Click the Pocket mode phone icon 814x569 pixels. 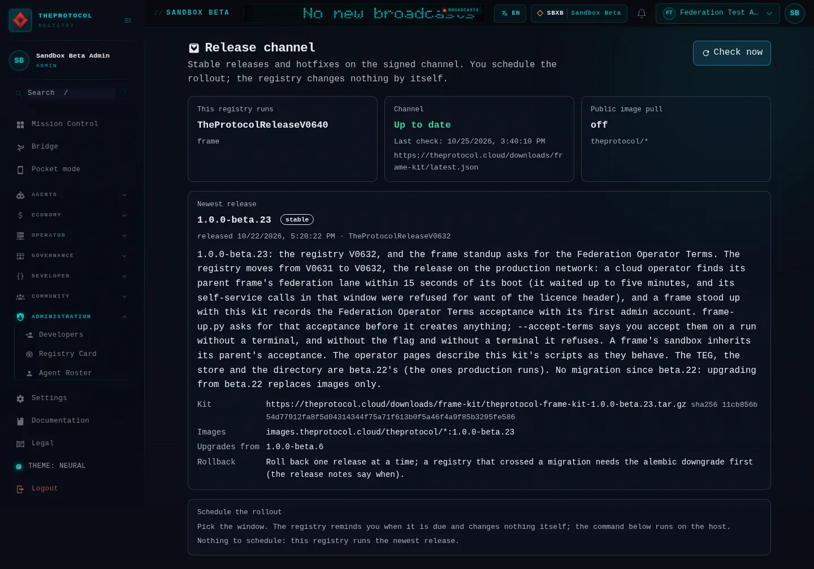(20, 170)
